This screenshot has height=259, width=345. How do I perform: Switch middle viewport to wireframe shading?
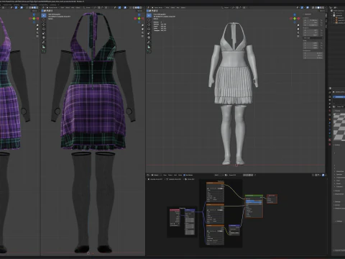point(134,8)
